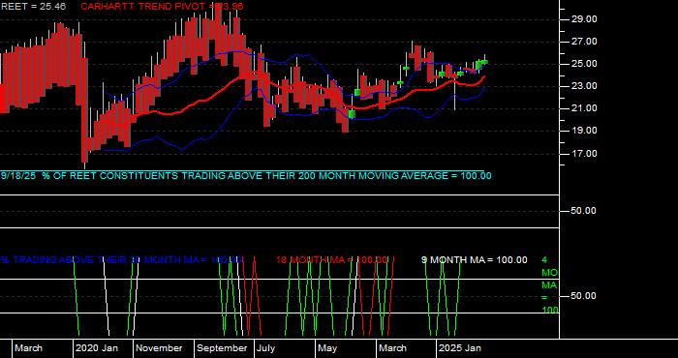678x358 pixels.
Task: Select the November timeline marker
Action: pyautogui.click(x=160, y=348)
